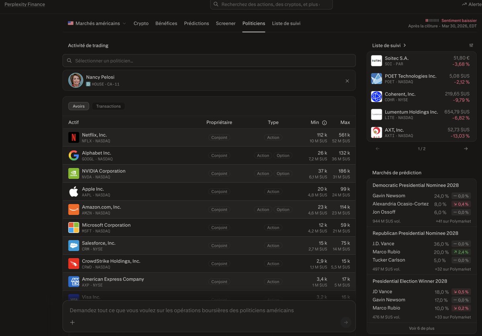Click the send arrow button
Image resolution: width=482 pixels, height=336 pixels.
pos(345,322)
